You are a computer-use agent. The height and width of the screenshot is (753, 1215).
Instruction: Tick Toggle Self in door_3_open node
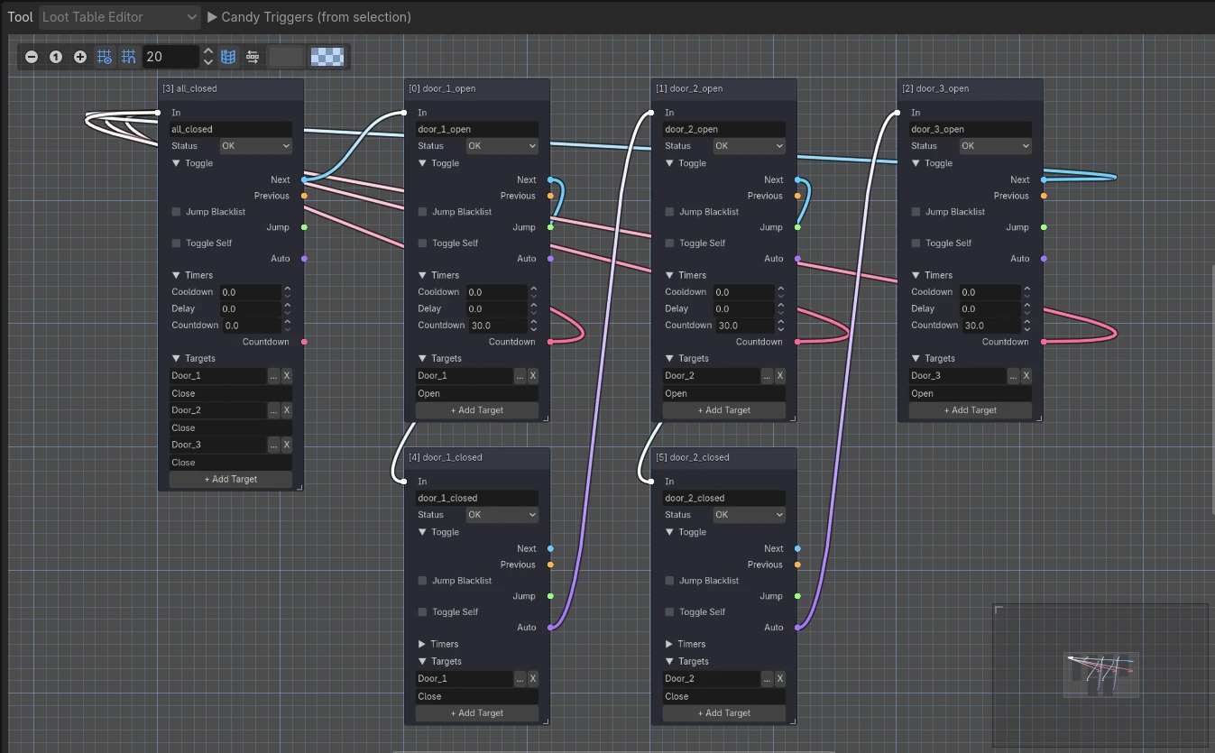916,243
